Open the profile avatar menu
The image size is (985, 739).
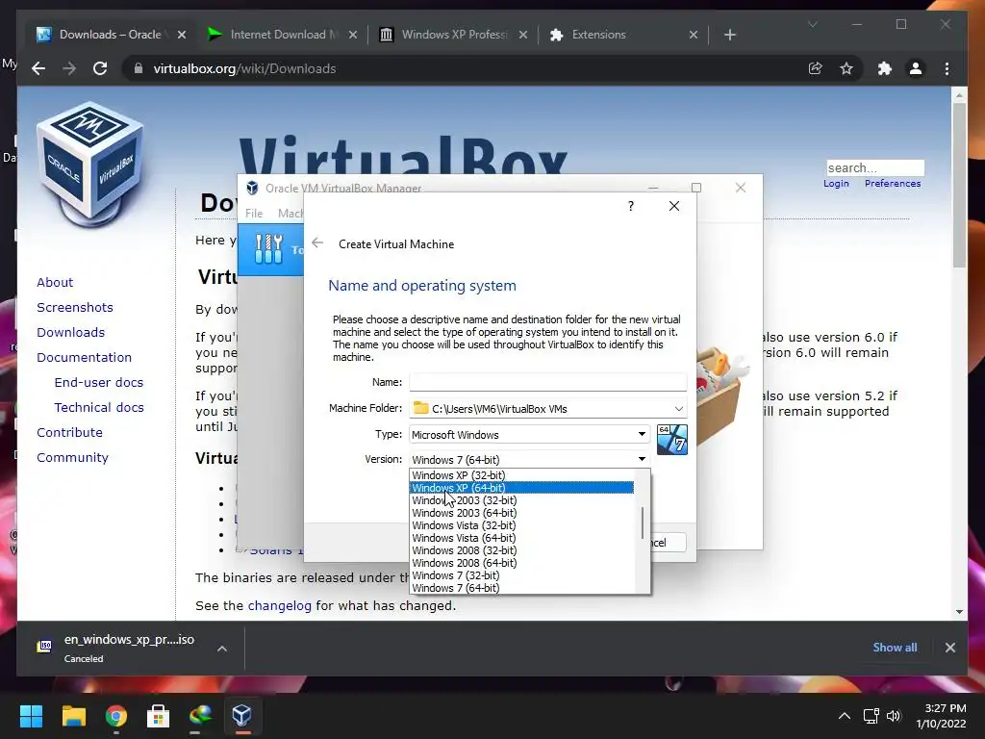tap(916, 68)
